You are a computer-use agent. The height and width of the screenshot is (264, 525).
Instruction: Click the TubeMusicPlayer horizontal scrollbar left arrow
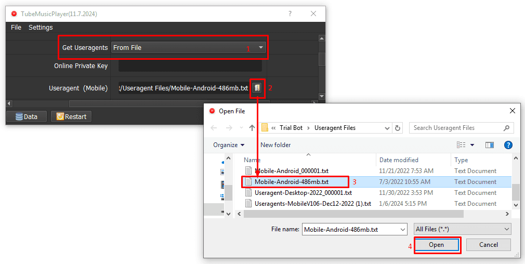[x=9, y=103]
